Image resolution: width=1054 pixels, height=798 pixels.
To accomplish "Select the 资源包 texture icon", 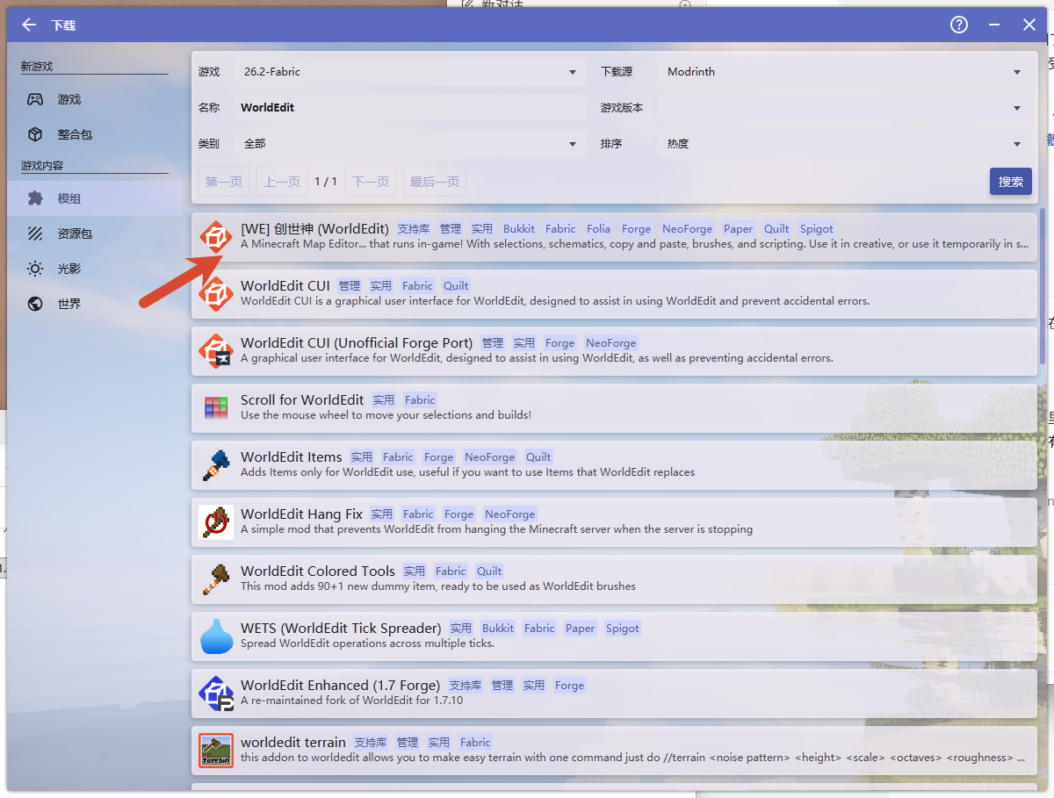I will coord(35,234).
